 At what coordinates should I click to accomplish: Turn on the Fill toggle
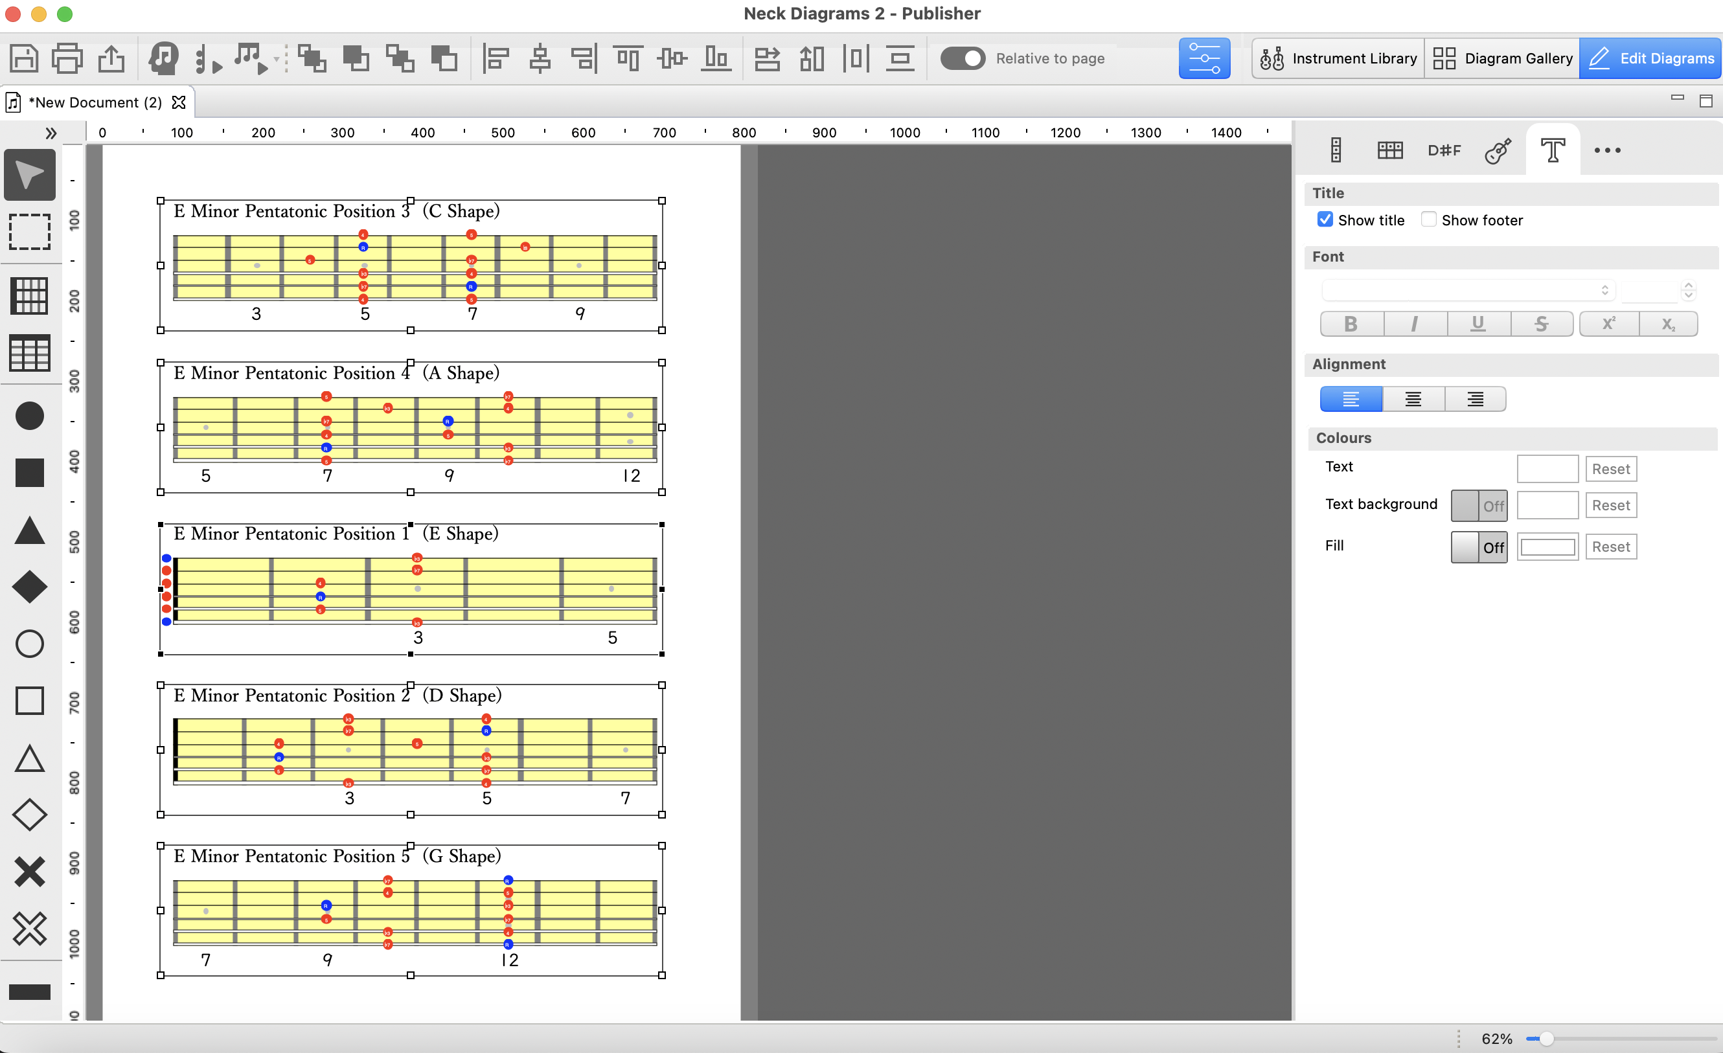[1479, 547]
